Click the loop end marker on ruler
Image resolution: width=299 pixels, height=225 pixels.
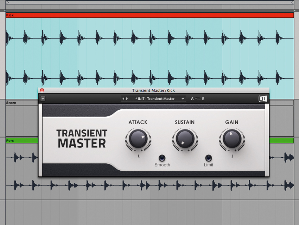292,2
